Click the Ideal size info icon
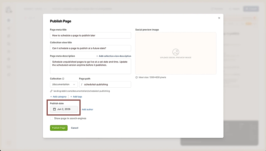The width and height of the screenshot is (266, 151). pyautogui.click(x=136, y=77)
